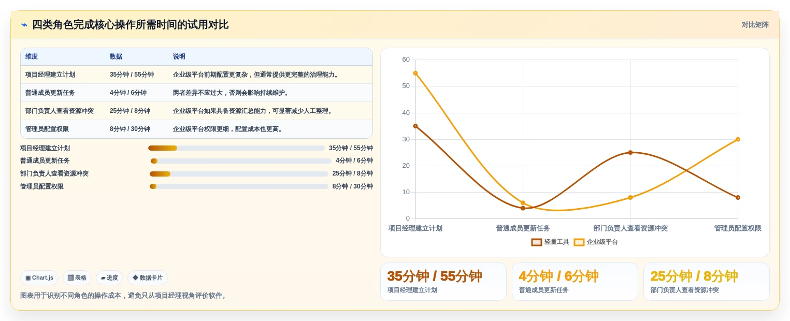Click the description starting 企业级平台如果具备资源汇总能力

(x=253, y=111)
